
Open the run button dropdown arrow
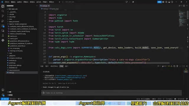tap(181, 6)
